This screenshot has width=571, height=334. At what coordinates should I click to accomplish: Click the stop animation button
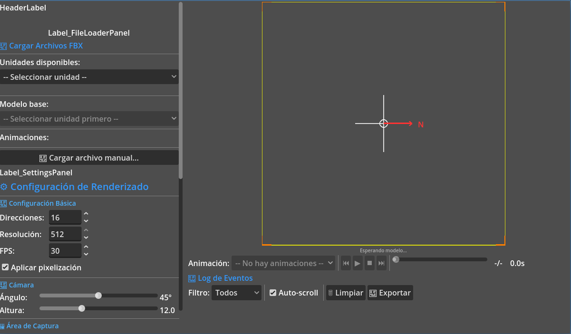369,263
